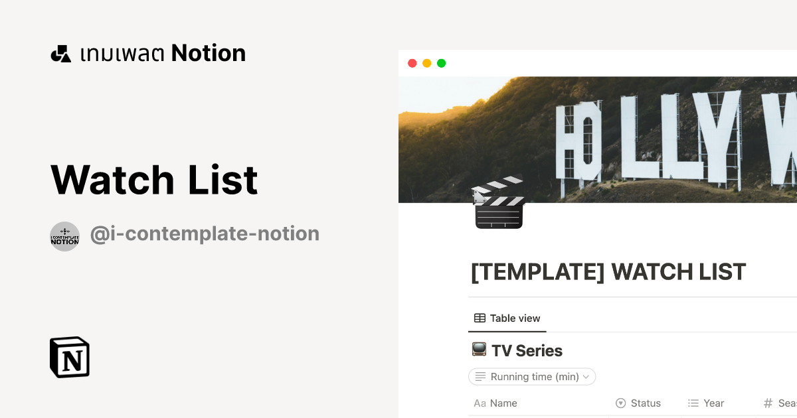This screenshot has height=418, width=797.
Task: Select the [TEMPLATE] WATCH LIST page title
Action: (x=608, y=272)
